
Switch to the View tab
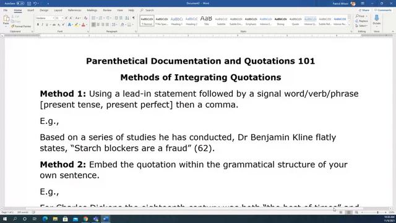(x=120, y=11)
